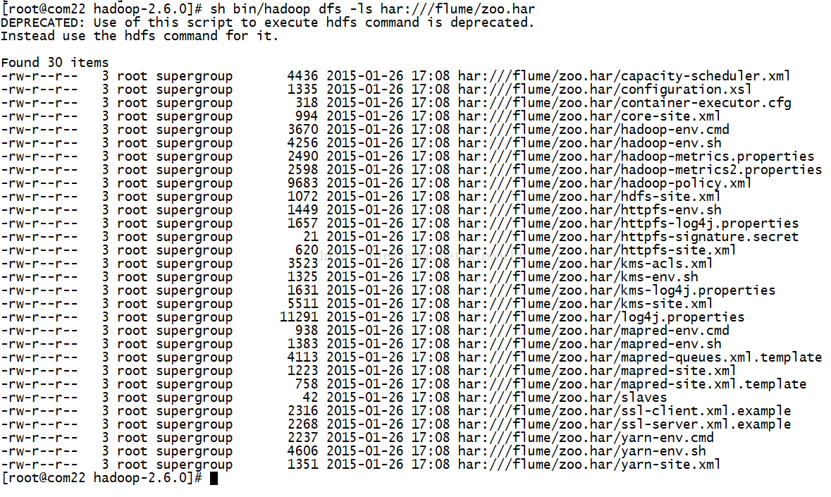Click the ssl-client.xml.example path
Image resolution: width=831 pixels, height=497 pixels.
point(625,411)
